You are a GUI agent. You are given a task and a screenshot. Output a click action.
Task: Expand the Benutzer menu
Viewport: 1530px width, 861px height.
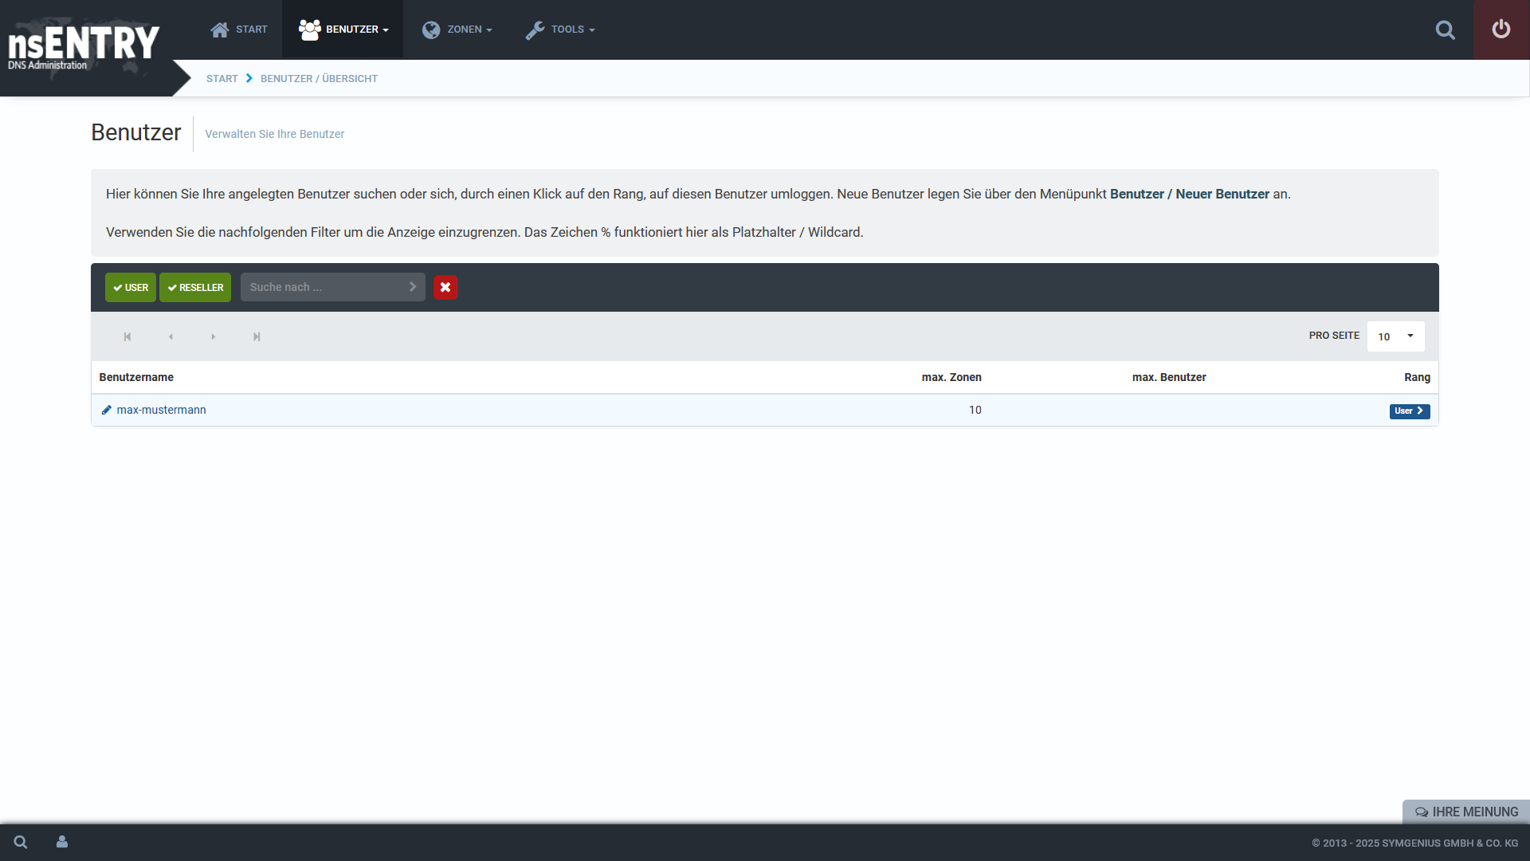[x=343, y=29]
